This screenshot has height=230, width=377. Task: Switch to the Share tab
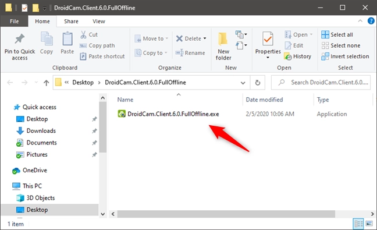[x=71, y=22]
